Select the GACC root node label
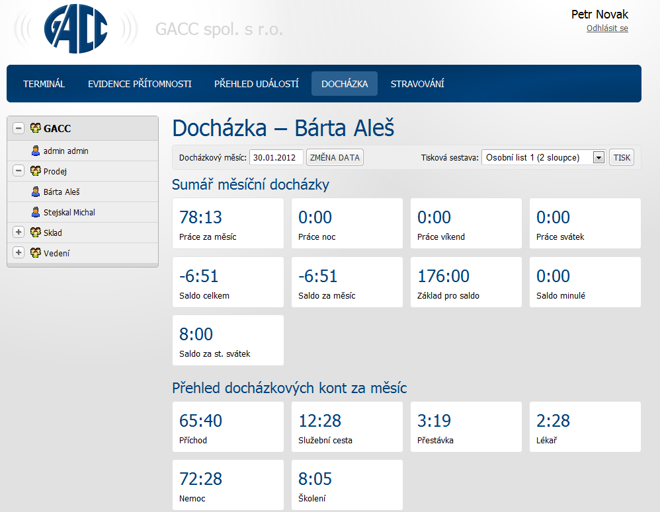The width and height of the screenshot is (660, 512). click(x=58, y=129)
